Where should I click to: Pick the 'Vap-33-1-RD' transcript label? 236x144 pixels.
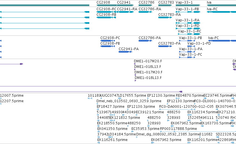click(187, 26)
